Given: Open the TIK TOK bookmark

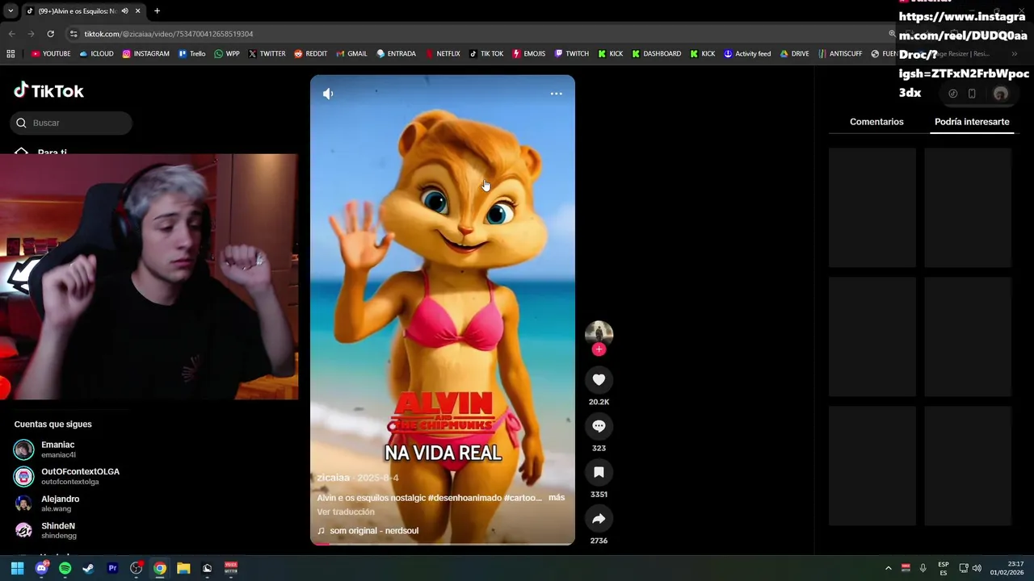Looking at the screenshot, I should click(485, 54).
